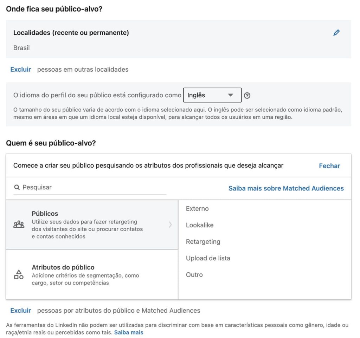Click the Atributos do público shapes icon

click(x=19, y=274)
